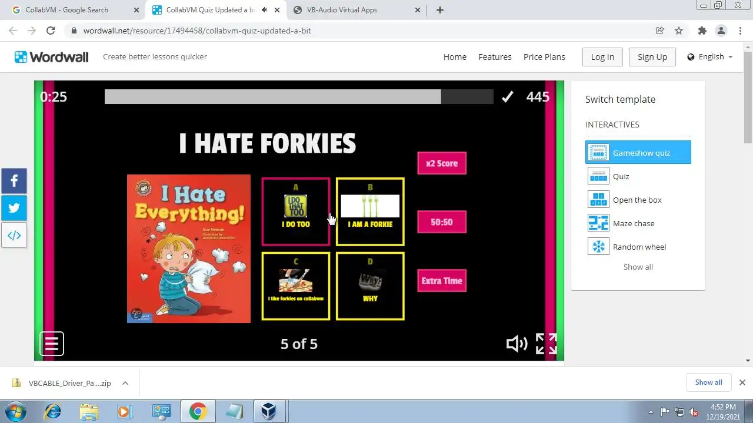Click the Sign Up button
The height and width of the screenshot is (423, 753).
click(x=652, y=57)
